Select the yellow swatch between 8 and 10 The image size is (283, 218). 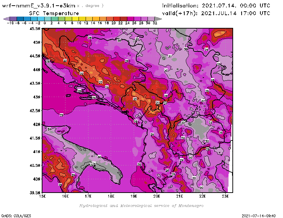pyautogui.click(x=75, y=19)
